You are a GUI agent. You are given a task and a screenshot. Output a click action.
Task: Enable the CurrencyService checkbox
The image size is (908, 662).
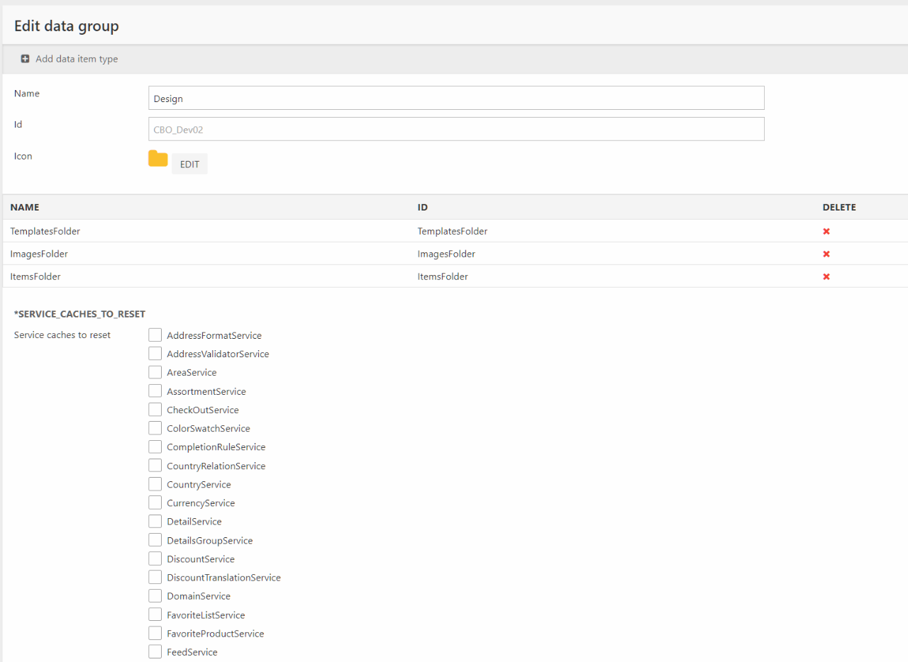click(x=155, y=503)
